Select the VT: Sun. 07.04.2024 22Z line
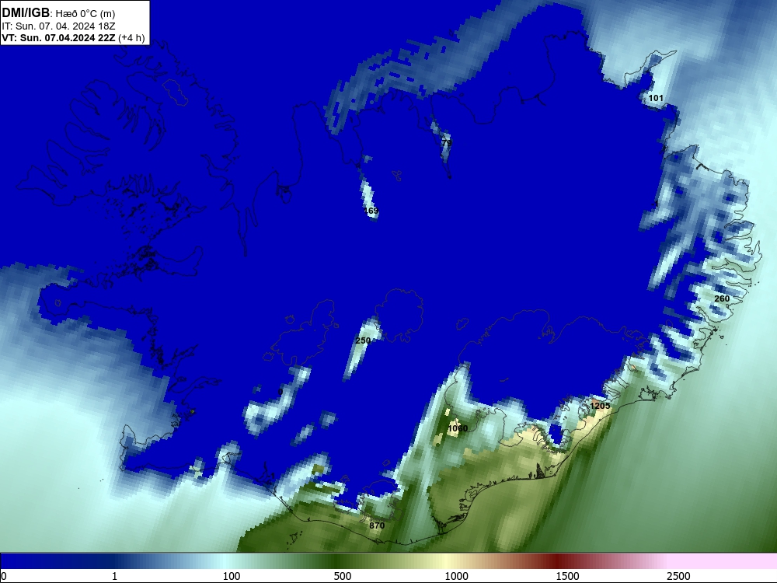The image size is (777, 583). point(73,37)
